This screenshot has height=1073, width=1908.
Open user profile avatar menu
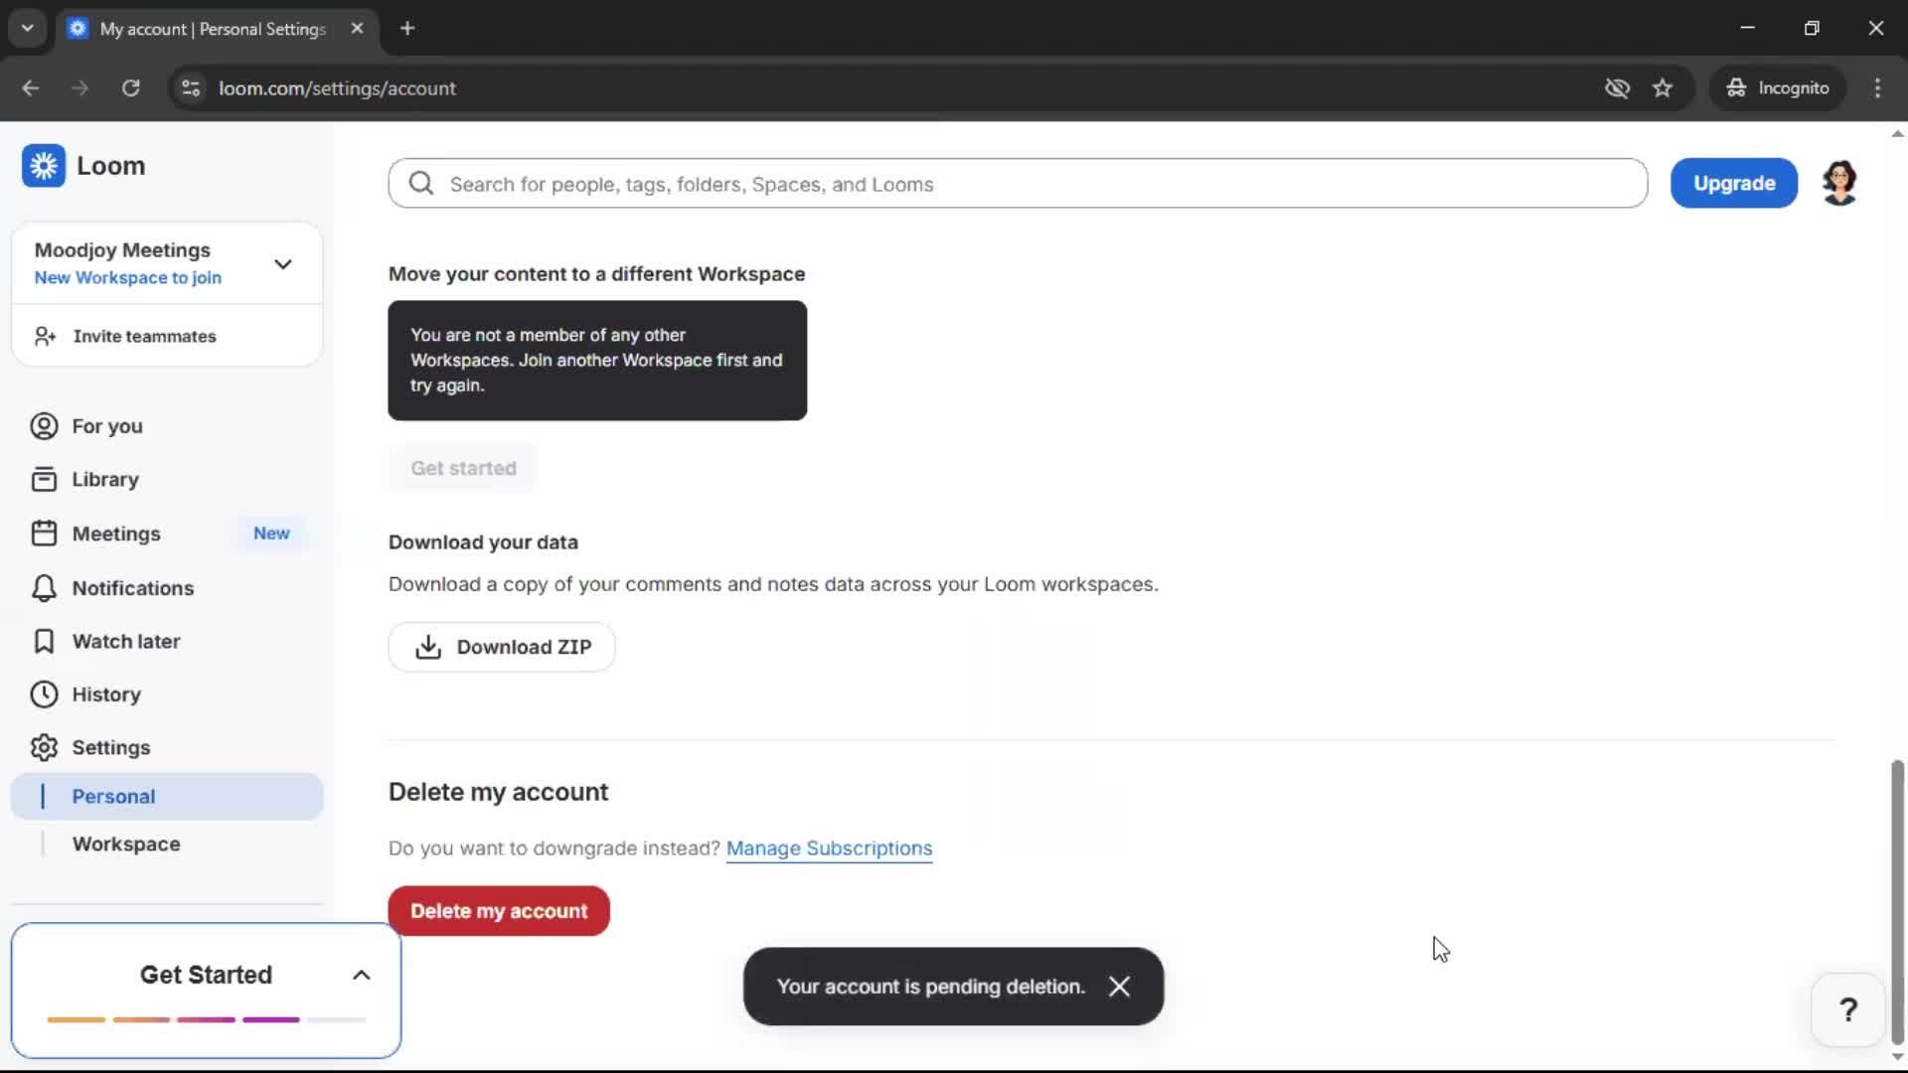(1839, 184)
